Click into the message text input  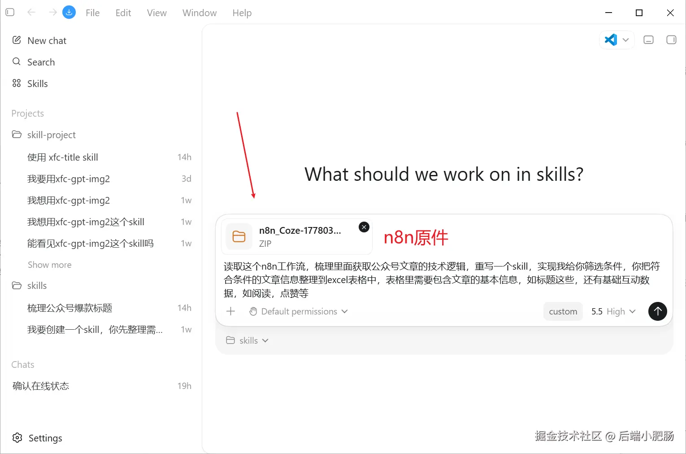pos(444,279)
